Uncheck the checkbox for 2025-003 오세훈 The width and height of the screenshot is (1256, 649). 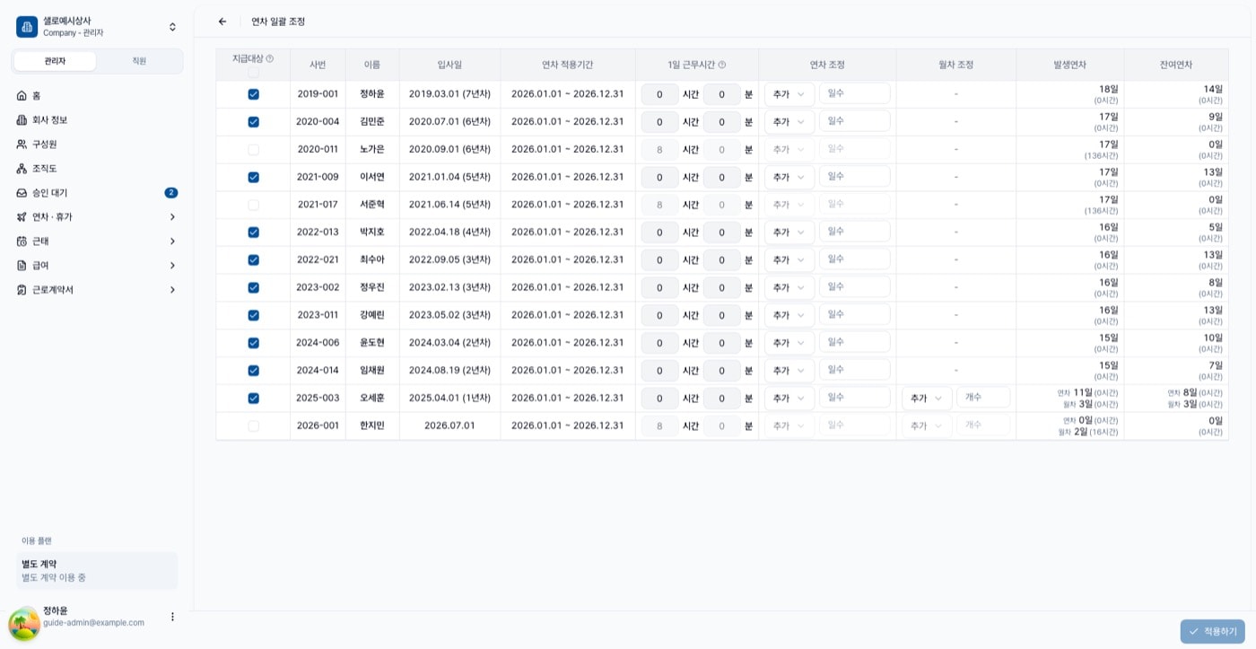click(253, 399)
